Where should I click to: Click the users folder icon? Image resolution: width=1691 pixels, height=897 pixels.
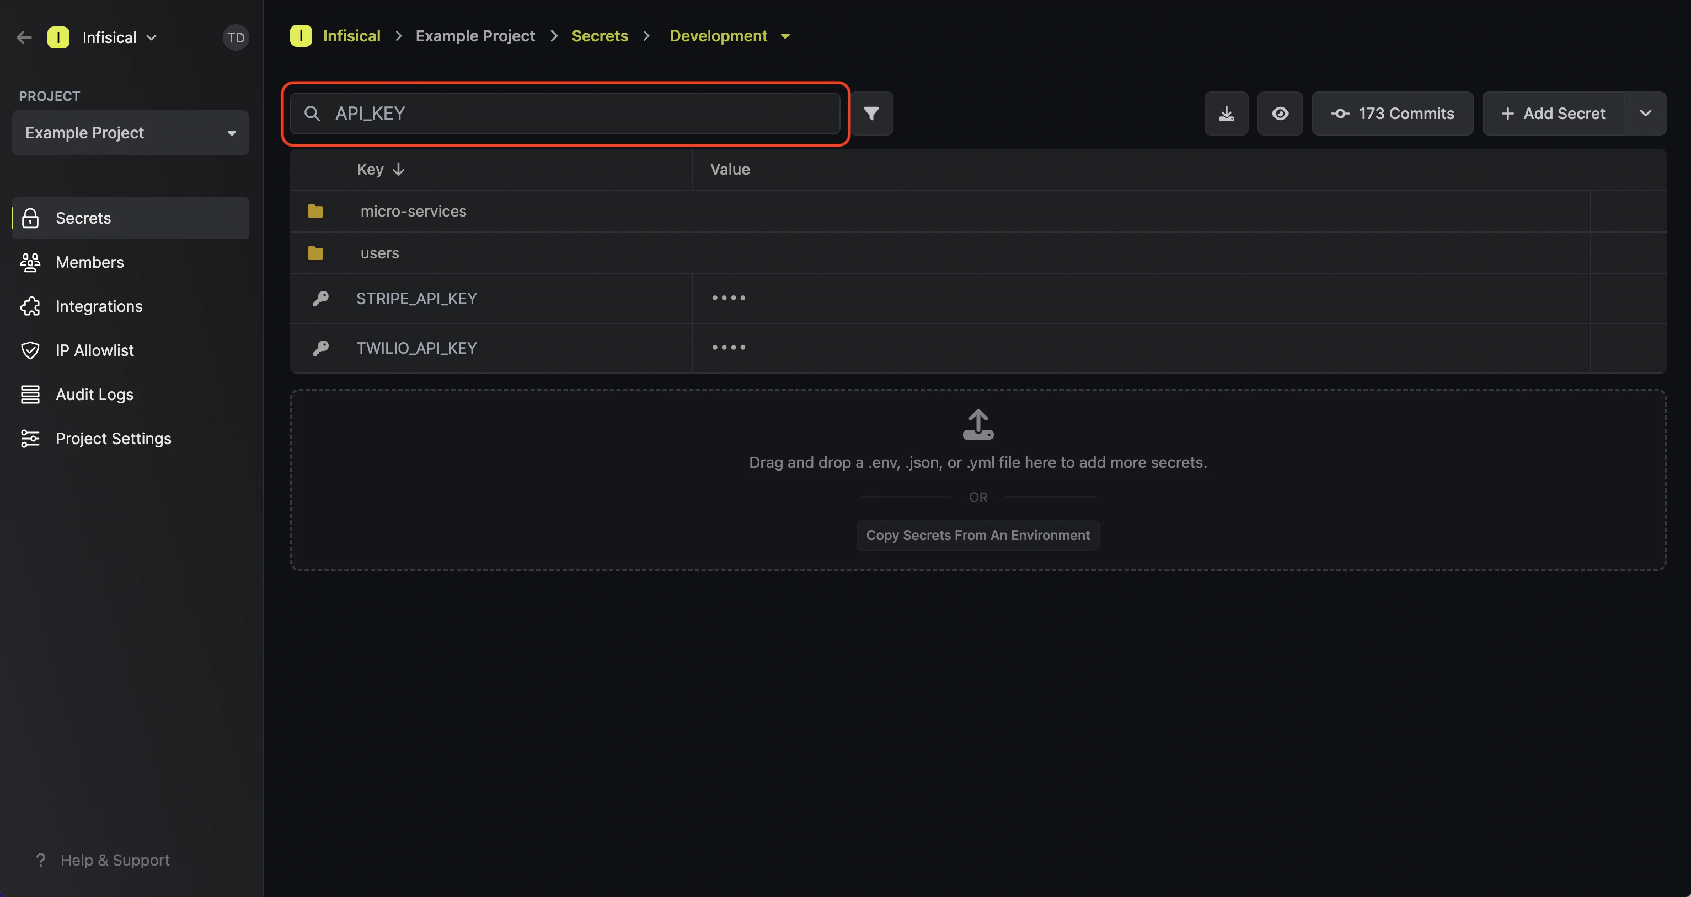click(315, 253)
